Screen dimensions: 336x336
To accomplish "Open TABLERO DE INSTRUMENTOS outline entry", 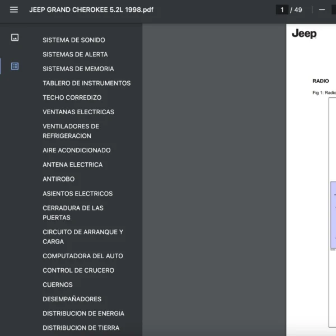I will click(87, 83).
